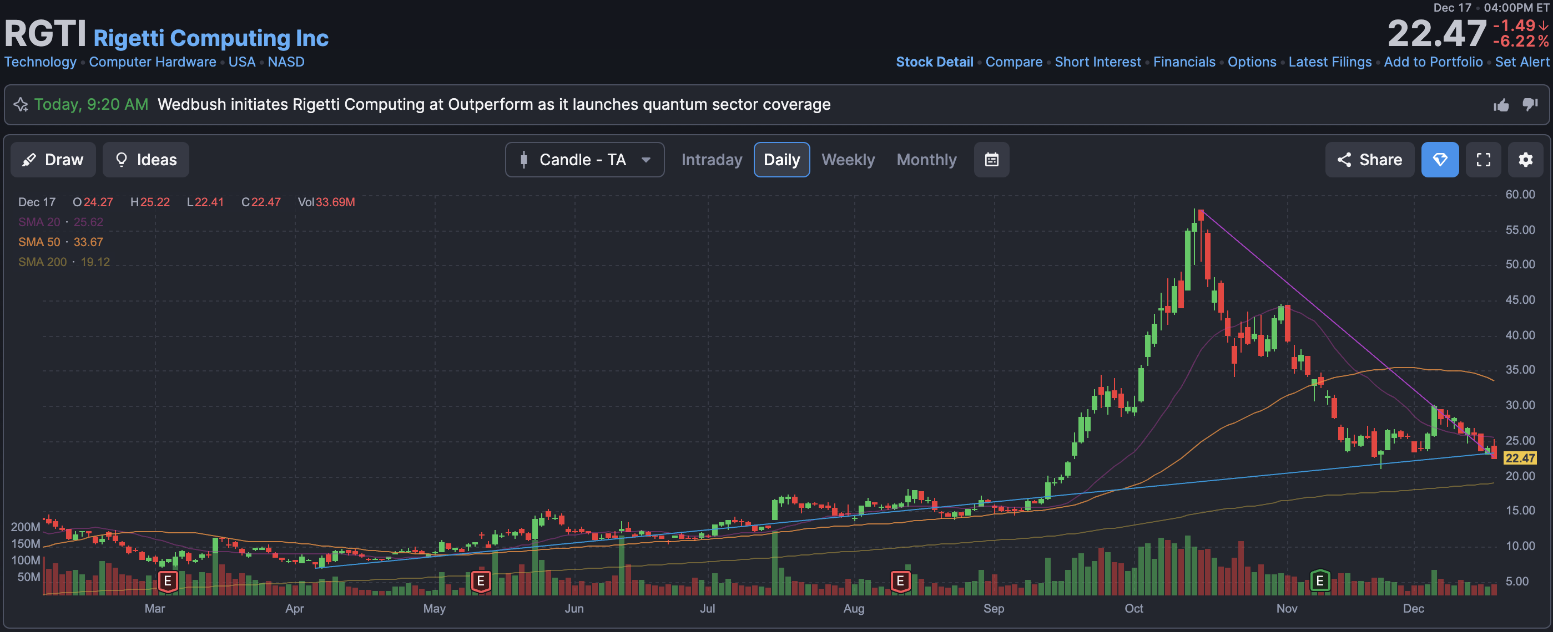
Task: Open the Ideas panel button
Action: [x=146, y=160]
